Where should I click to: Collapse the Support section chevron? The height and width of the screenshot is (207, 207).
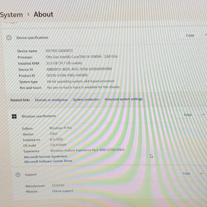[202, 173]
